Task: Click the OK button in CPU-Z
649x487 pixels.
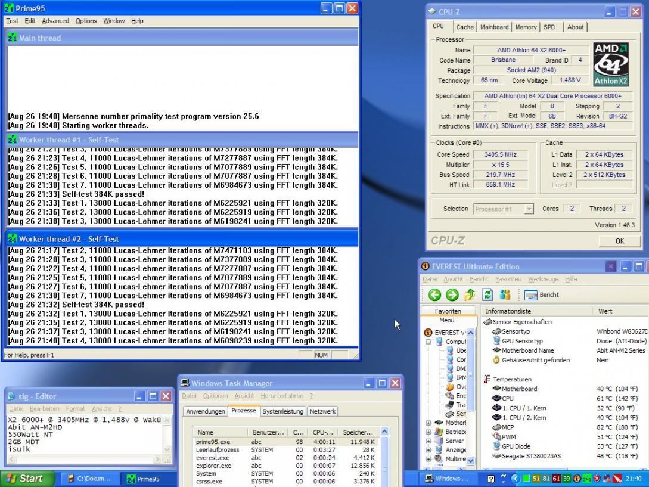Action: point(620,241)
